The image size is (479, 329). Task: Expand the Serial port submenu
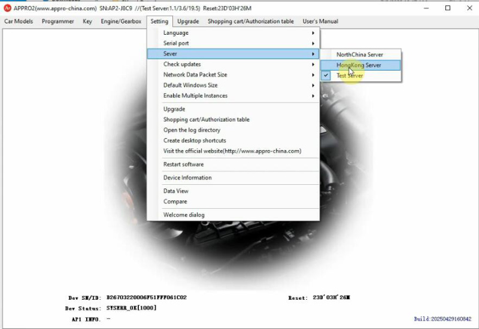[x=233, y=43]
